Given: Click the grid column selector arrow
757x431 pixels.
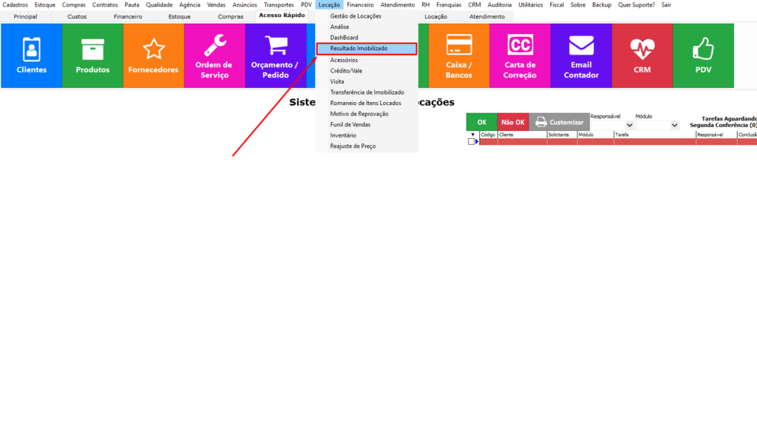Looking at the screenshot, I should coord(473,135).
